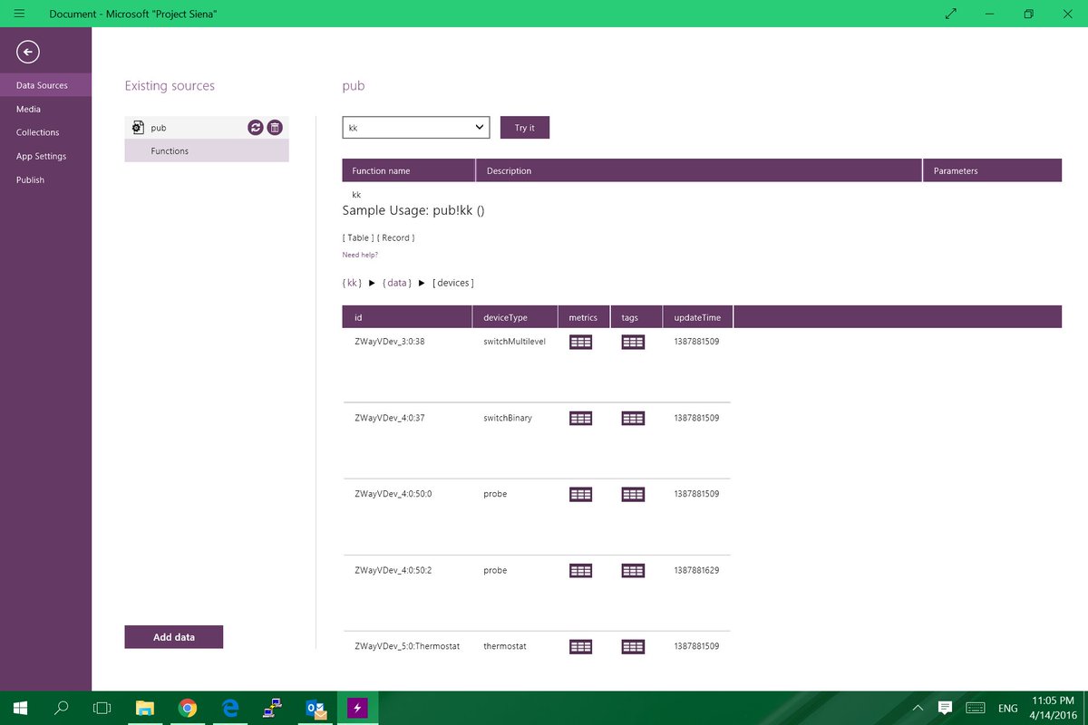Select the switchBinary deviceType cell
Viewport: 1088px width, 725px height.
tap(508, 418)
